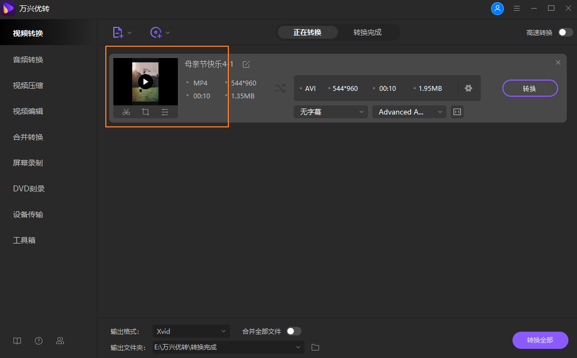Click the 转换 convert button
The image size is (577, 358).
point(530,88)
